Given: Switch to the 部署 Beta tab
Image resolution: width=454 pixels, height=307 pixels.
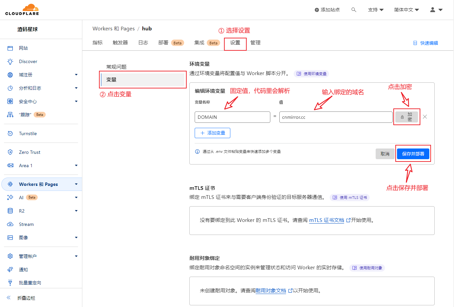Looking at the screenshot, I should click(x=171, y=43).
